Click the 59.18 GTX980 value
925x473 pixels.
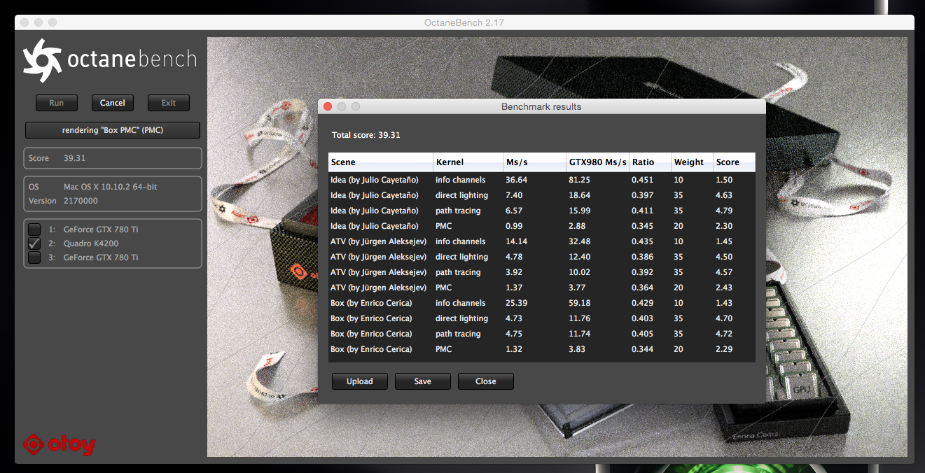(x=579, y=303)
